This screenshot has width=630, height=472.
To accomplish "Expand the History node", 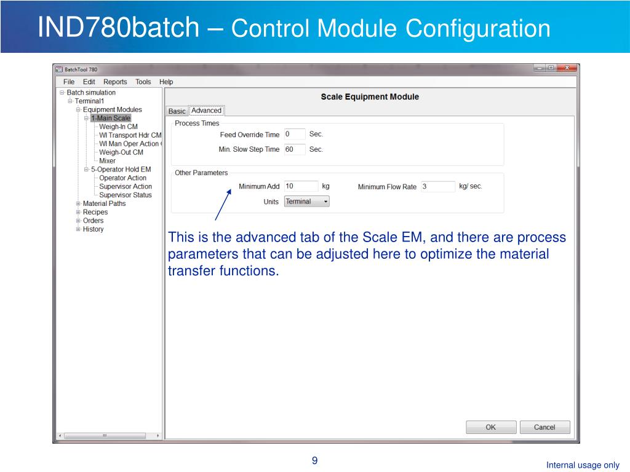I will tap(78, 229).
